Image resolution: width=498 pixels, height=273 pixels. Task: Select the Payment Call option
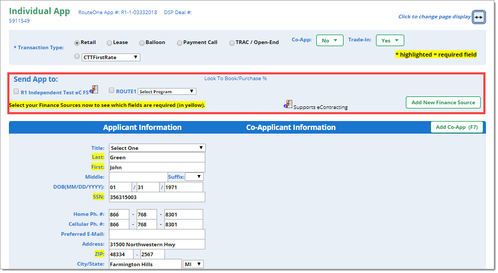pos(180,43)
